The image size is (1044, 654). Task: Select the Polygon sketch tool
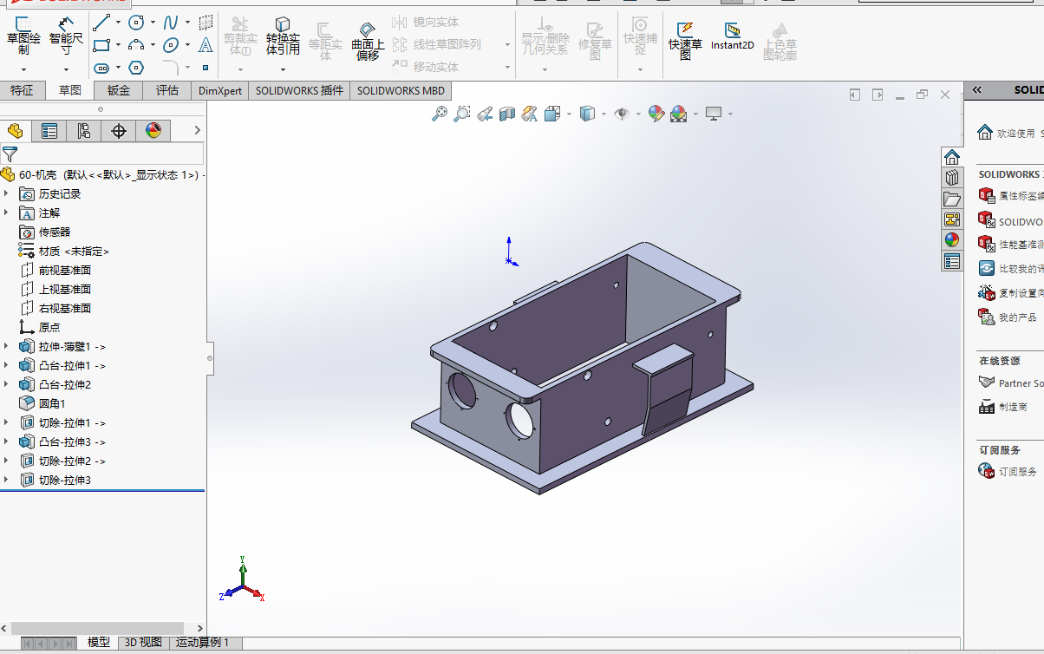pos(136,68)
